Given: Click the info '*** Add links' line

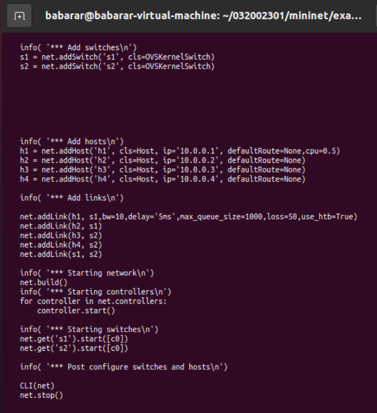Looking at the screenshot, I should tap(72, 198).
